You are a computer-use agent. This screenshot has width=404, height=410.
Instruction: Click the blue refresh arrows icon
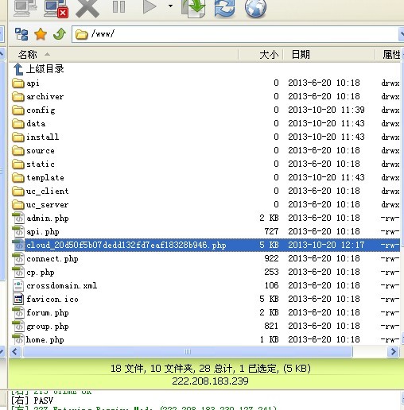(224, 9)
